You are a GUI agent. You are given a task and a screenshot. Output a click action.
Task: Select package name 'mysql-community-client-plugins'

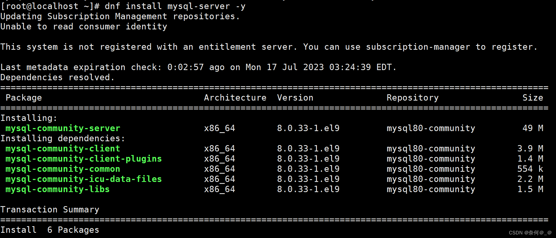click(x=84, y=159)
